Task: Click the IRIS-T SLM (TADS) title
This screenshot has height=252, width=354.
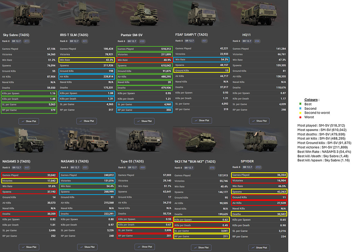Action: tap(74, 35)
